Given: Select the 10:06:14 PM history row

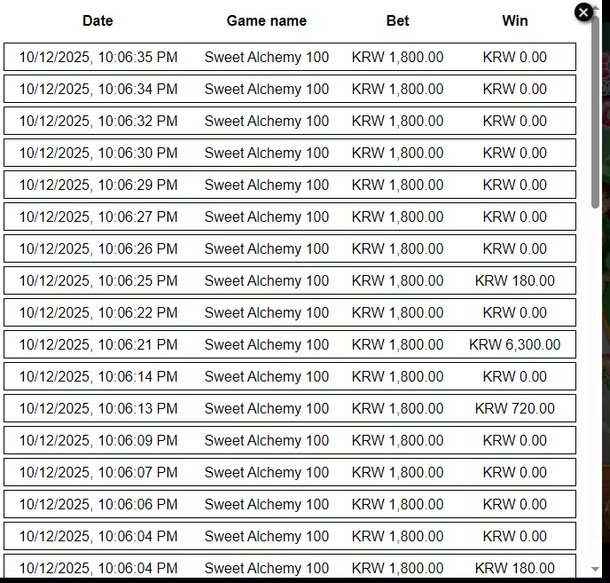Looking at the screenshot, I should pyautogui.click(x=290, y=376).
